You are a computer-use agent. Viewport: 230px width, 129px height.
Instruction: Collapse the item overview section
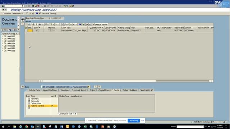coord(22,24)
